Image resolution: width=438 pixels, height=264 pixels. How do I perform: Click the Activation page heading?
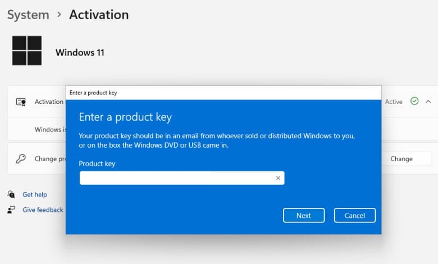(x=99, y=15)
